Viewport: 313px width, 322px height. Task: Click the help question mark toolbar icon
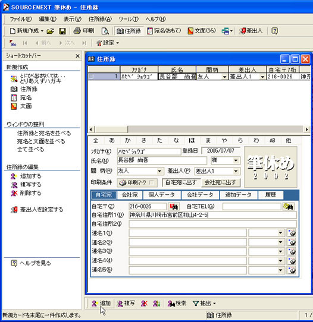tap(274, 31)
